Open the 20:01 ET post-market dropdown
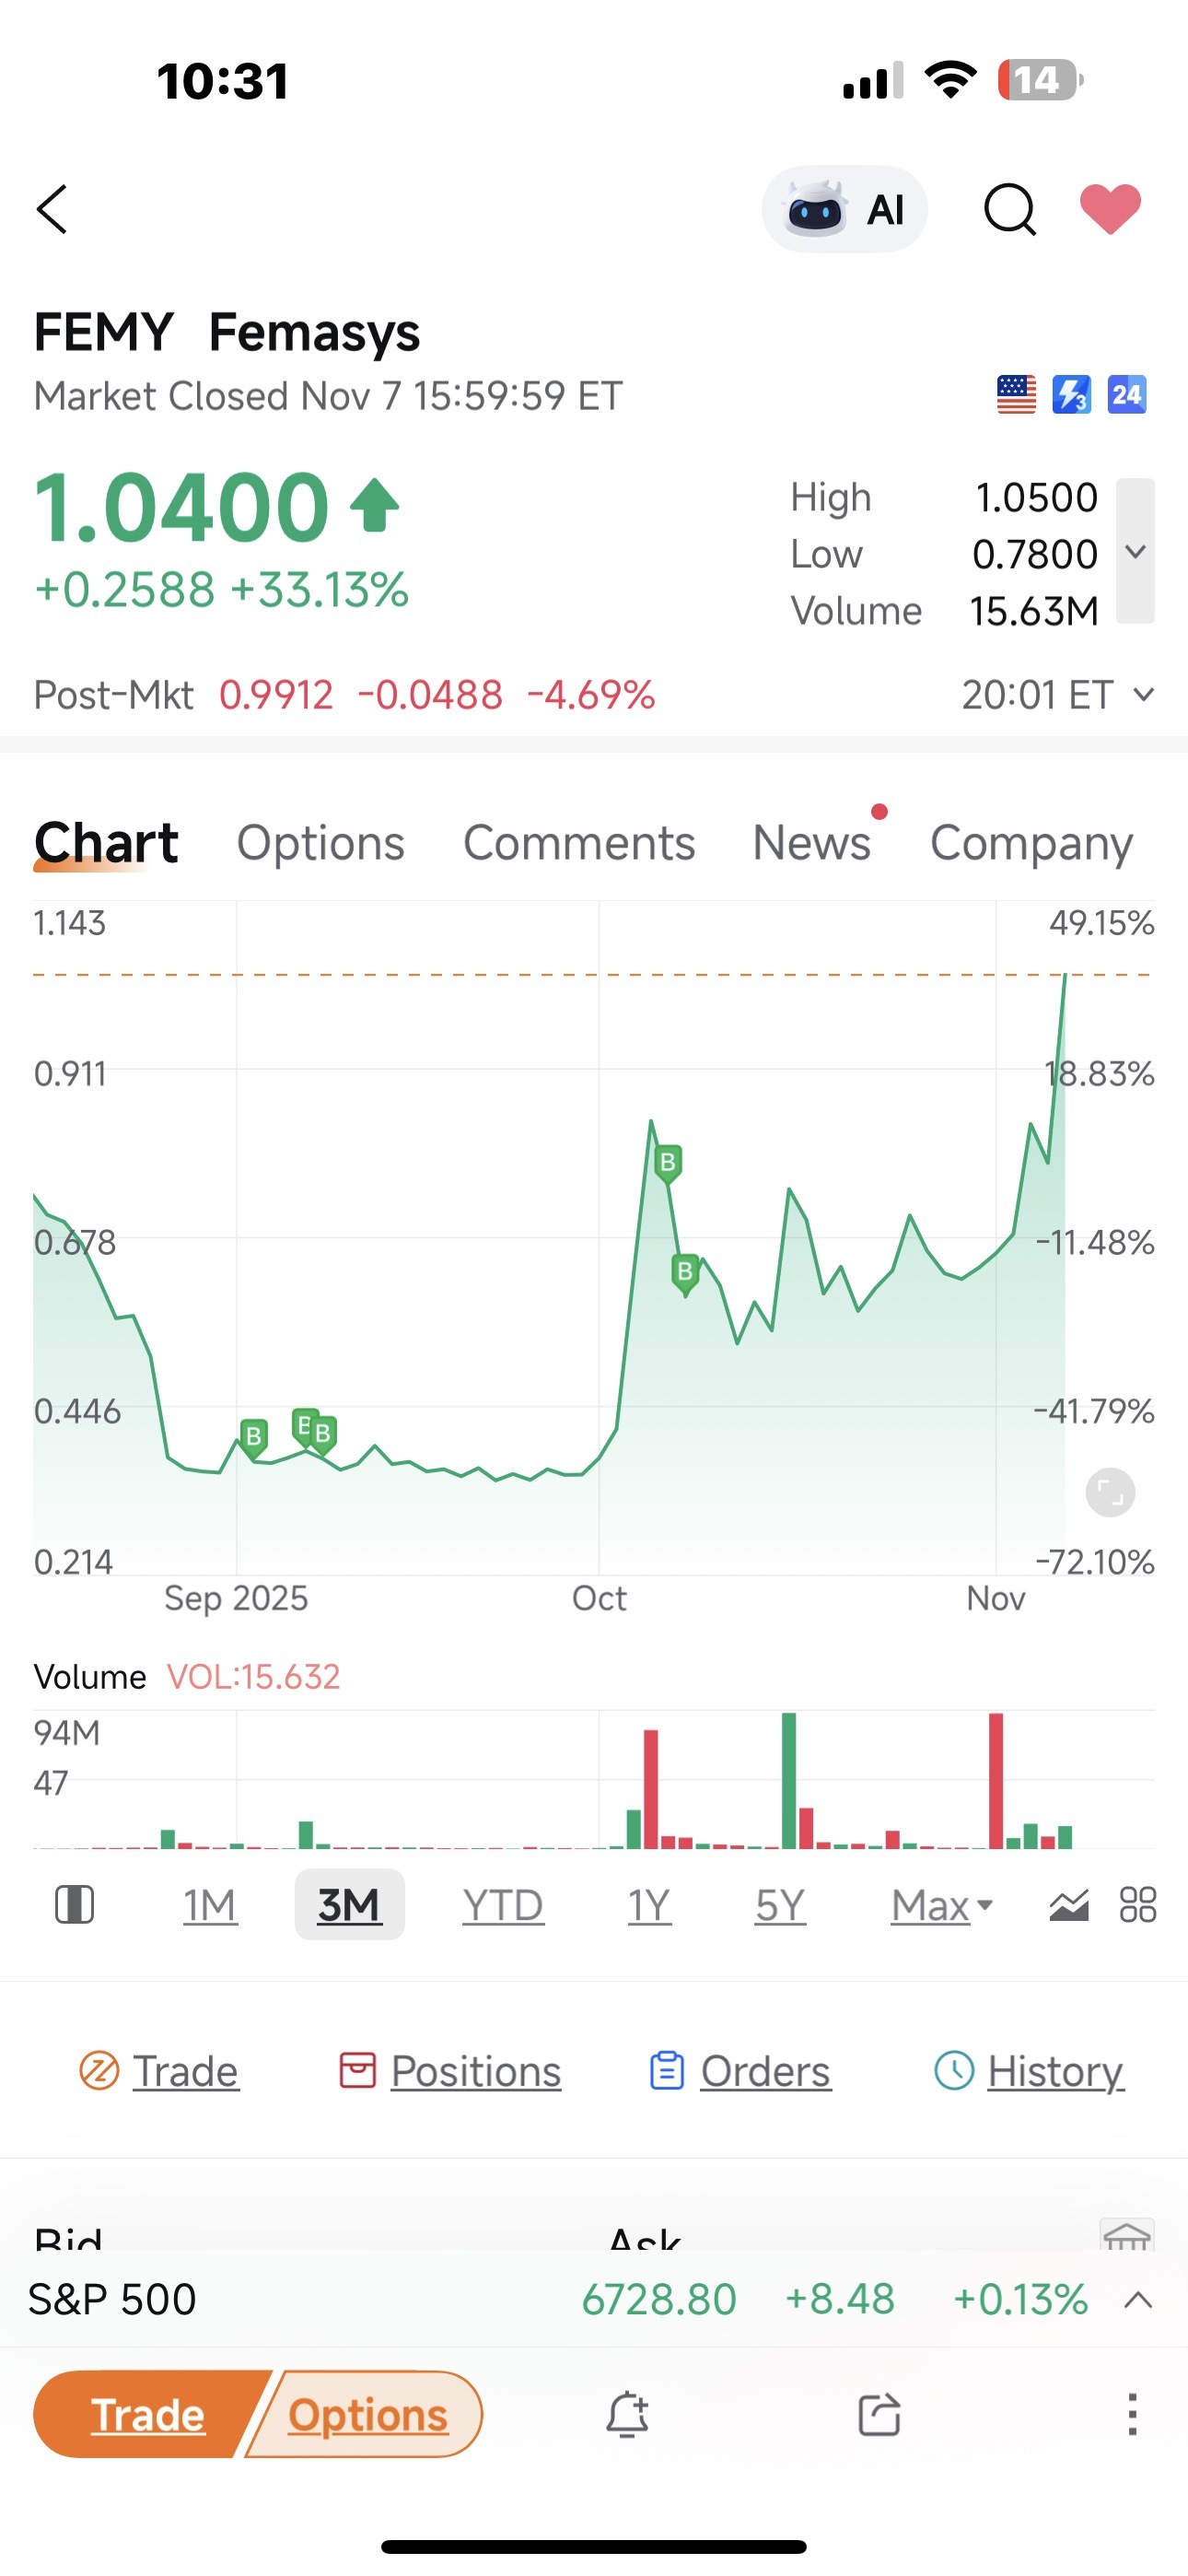 click(x=1058, y=694)
